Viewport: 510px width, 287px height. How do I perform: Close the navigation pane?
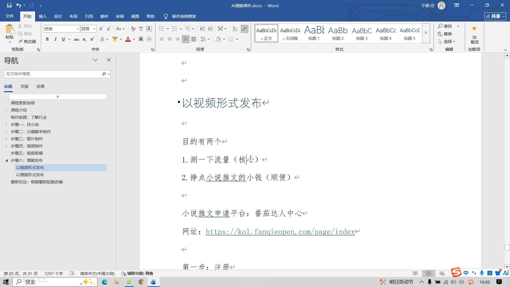click(x=109, y=60)
